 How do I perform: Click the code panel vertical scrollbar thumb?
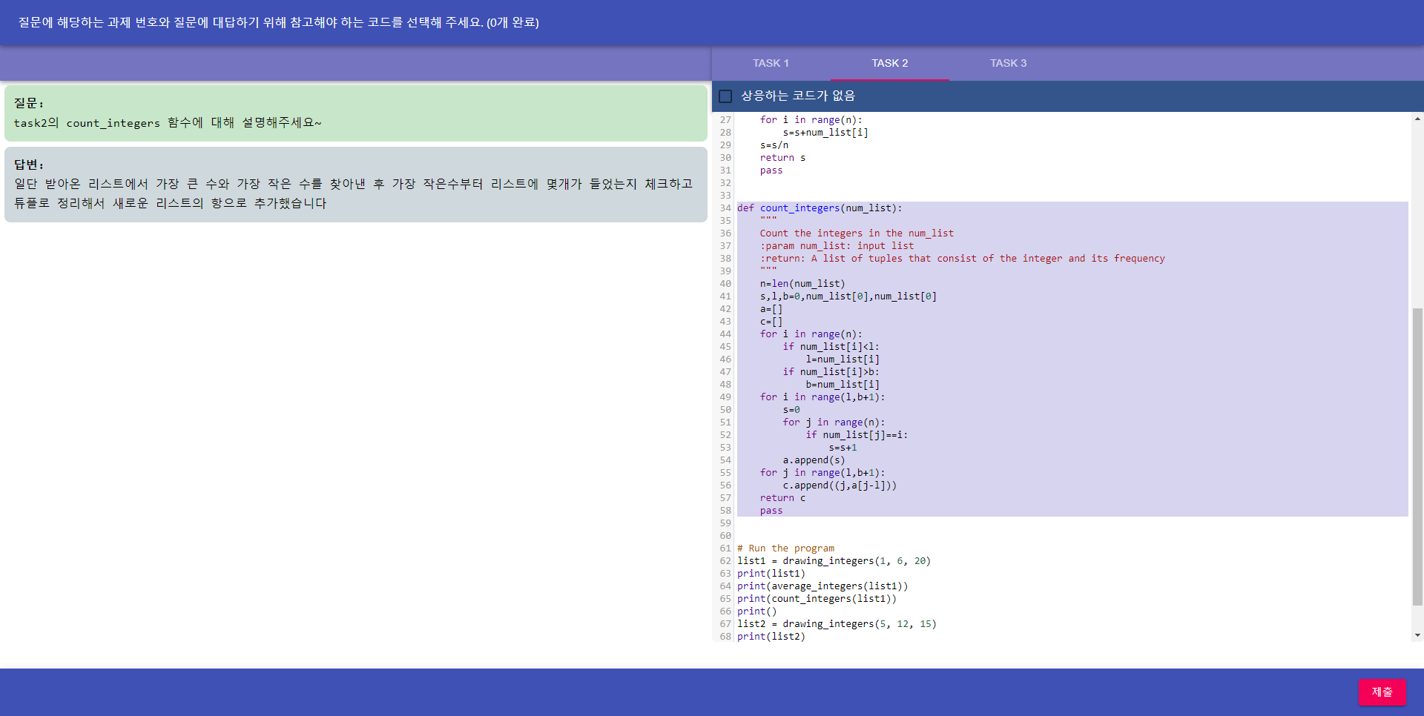(x=1417, y=456)
